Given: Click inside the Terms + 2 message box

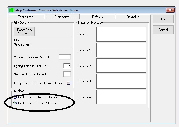Looking at the screenshot, I should (x=121, y=65).
